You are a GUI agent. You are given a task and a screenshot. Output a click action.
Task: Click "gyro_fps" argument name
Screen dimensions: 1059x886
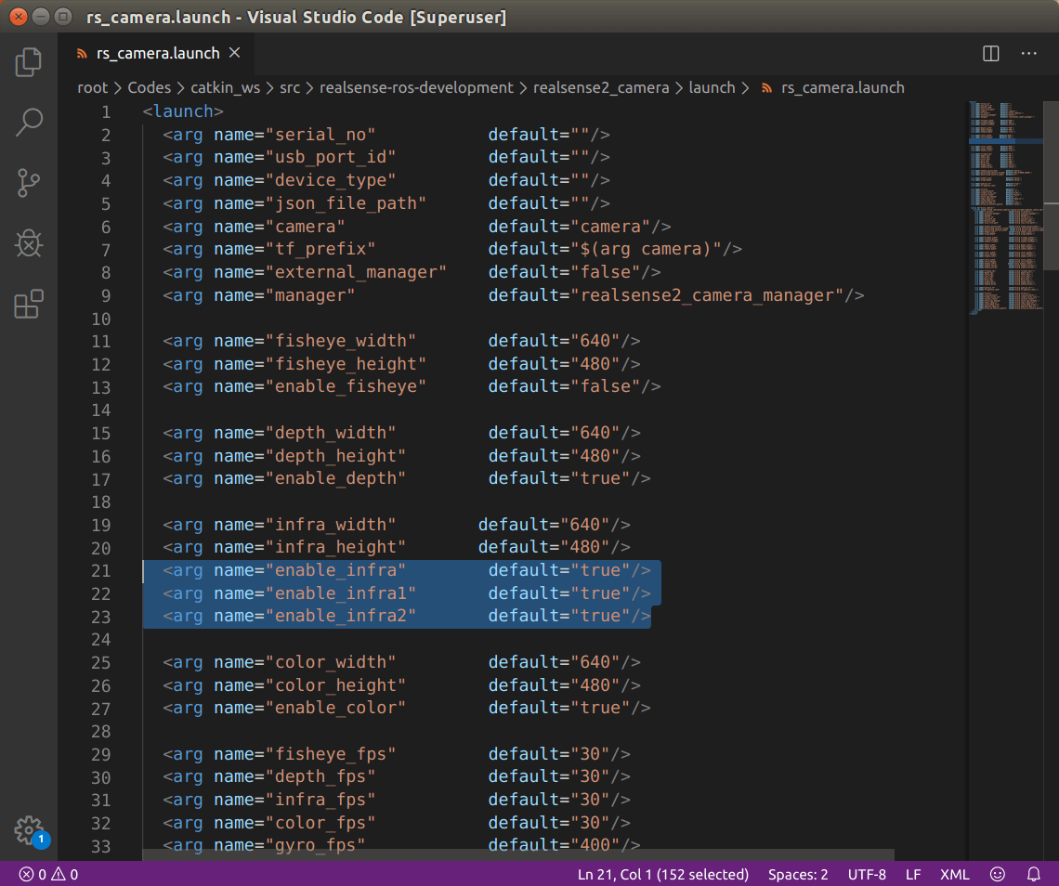coord(316,845)
